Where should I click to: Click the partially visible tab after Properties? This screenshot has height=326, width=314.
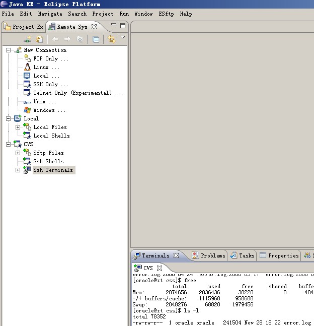[308, 255]
